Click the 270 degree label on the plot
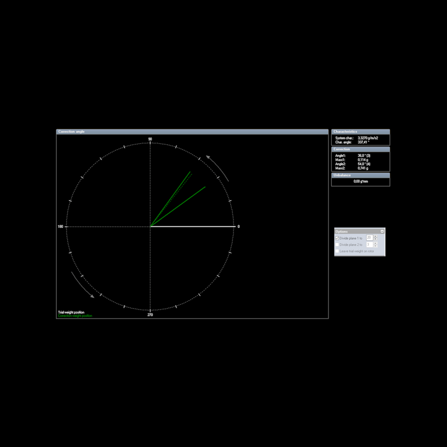Image resolution: width=447 pixels, height=447 pixels. [150, 315]
